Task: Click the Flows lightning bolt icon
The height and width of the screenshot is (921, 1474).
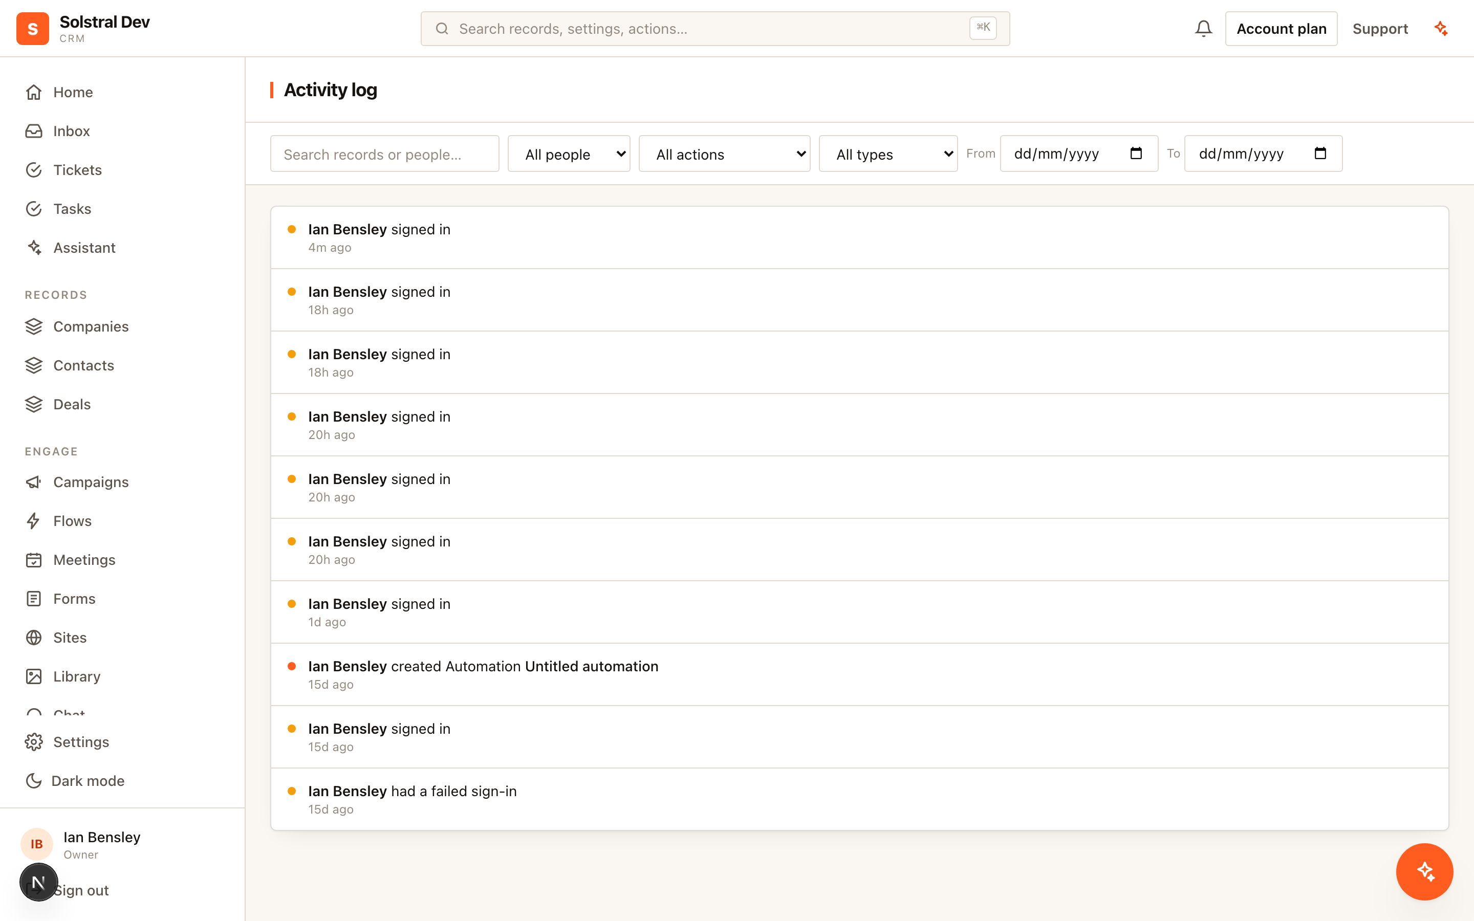Action: 34,521
